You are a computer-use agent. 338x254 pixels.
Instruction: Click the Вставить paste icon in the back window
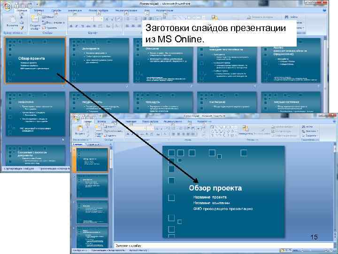coord(12,20)
